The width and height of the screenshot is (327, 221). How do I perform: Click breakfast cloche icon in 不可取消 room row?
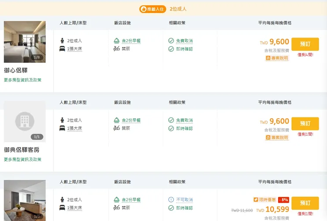(116, 200)
